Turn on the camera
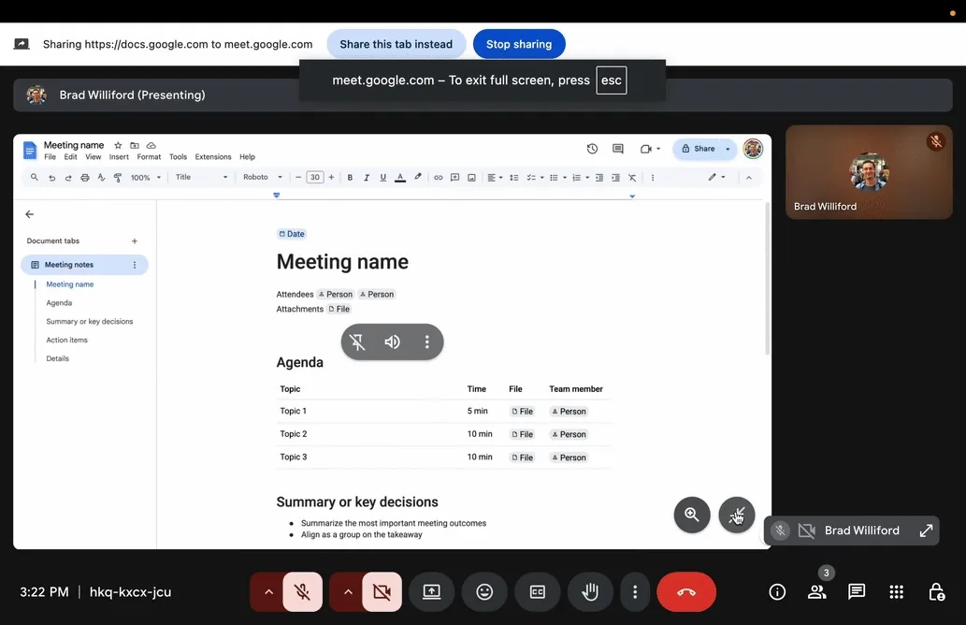This screenshot has height=625, width=966. (382, 591)
